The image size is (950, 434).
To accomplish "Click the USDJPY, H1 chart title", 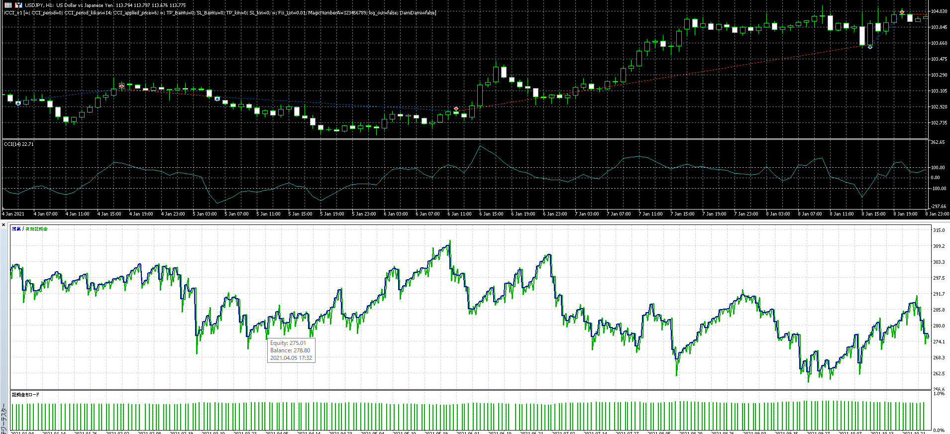I will click(x=105, y=5).
